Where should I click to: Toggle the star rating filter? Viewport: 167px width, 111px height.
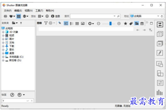[125, 23]
